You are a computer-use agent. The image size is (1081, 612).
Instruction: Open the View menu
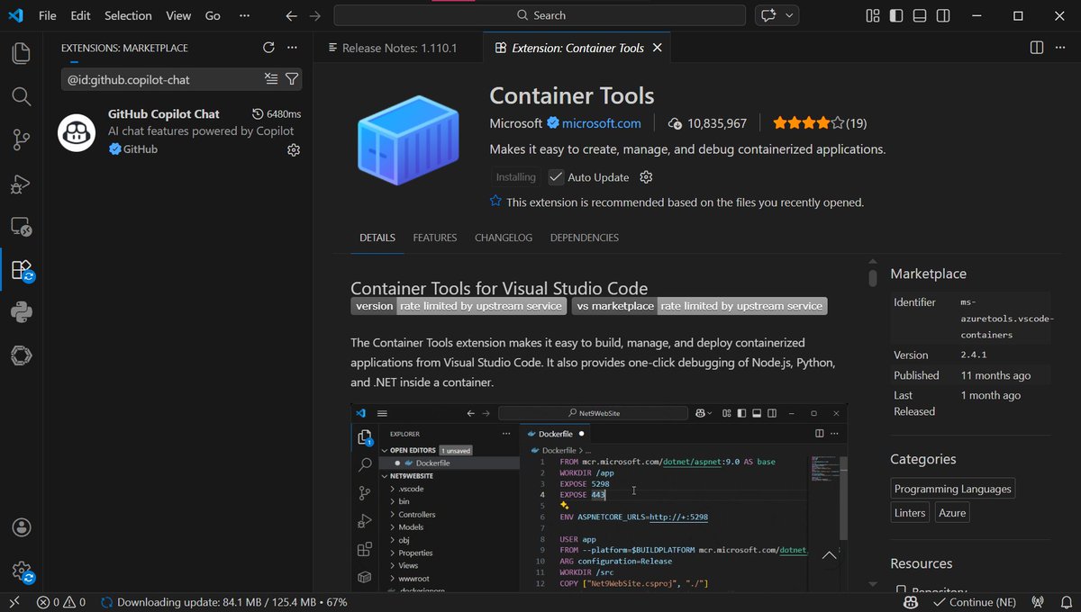(178, 15)
